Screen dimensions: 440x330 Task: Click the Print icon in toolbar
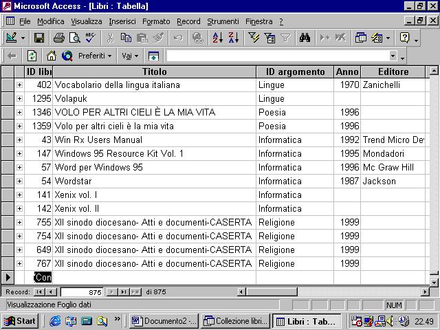point(59,38)
